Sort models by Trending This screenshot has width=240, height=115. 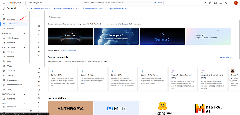tap(57, 50)
